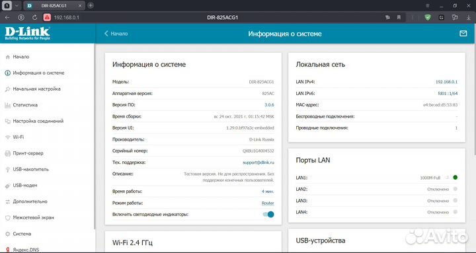Click the gear icon for Система
The image size is (476, 253).
[x=7, y=234]
